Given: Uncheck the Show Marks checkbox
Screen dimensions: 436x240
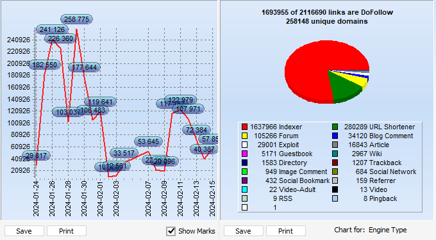Looking at the screenshot, I should pyautogui.click(x=171, y=231).
